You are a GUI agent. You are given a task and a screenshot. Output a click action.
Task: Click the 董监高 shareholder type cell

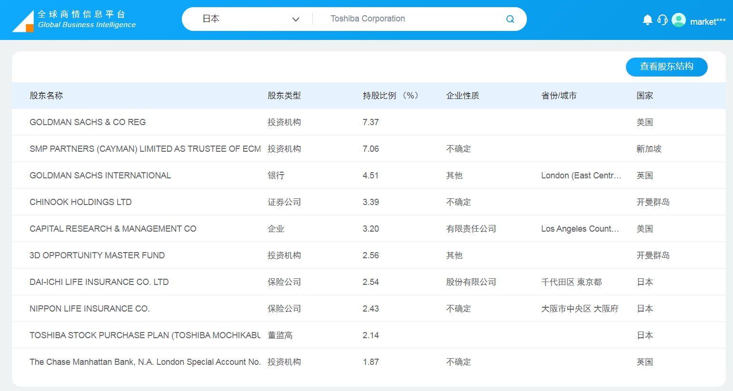pos(280,335)
